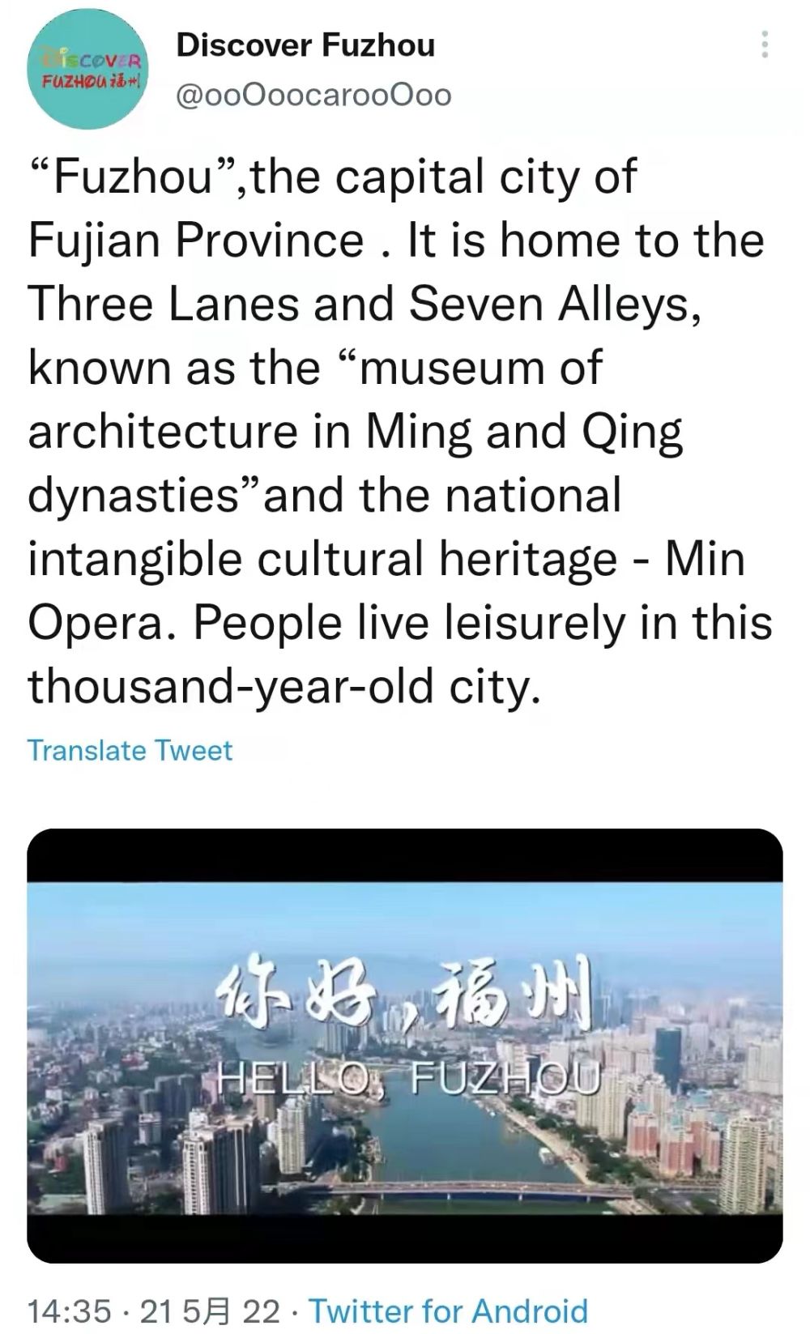The width and height of the screenshot is (810, 1334).
Task: Click the phrase thousand-year-old city
Action: click(x=283, y=686)
